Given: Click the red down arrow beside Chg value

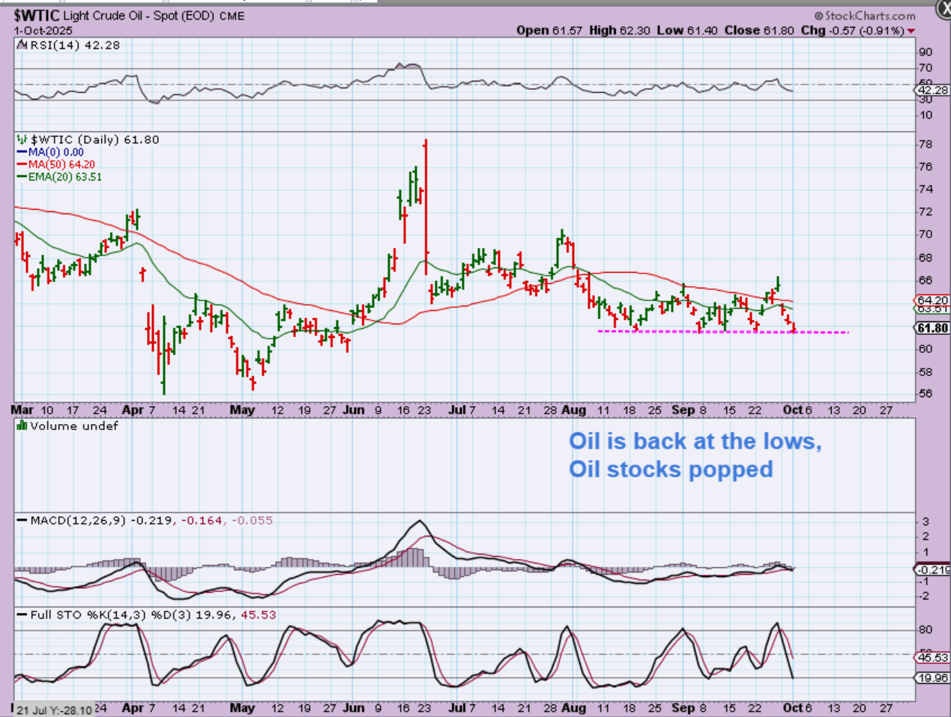Looking at the screenshot, I should [911, 31].
